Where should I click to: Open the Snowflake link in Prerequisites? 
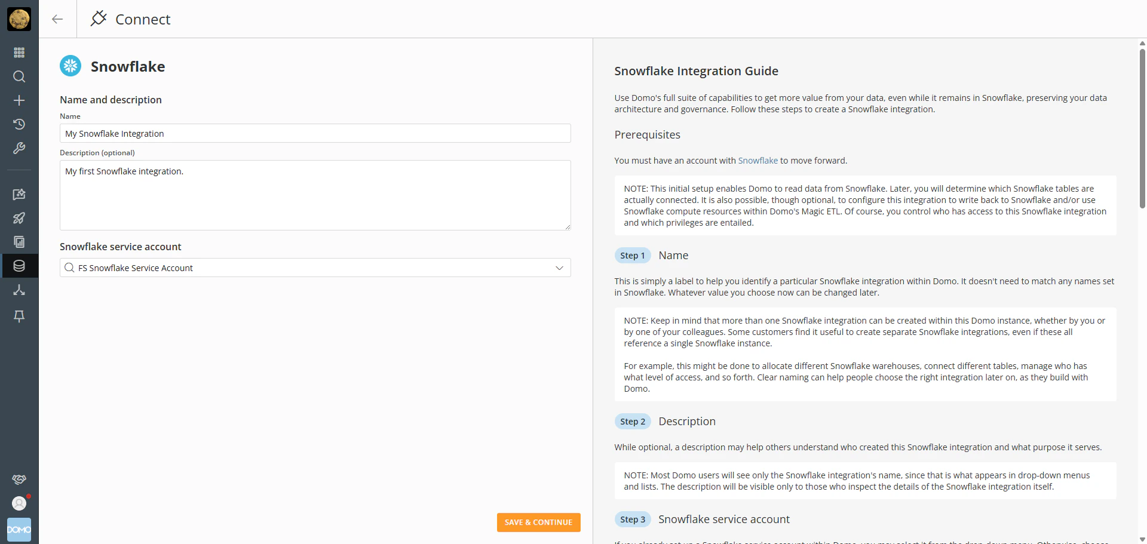(x=758, y=161)
